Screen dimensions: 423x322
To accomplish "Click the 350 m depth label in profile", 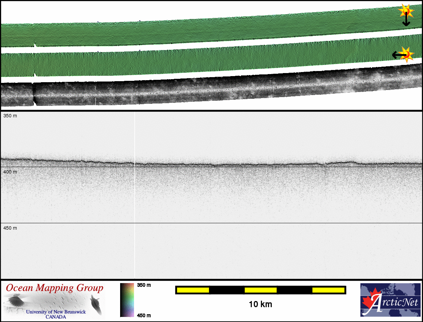I will tap(10, 116).
